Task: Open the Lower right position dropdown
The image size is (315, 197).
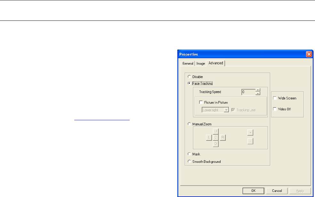Action: [x=215, y=110]
